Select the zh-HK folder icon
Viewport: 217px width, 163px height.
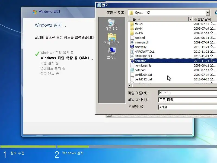pos(132,29)
